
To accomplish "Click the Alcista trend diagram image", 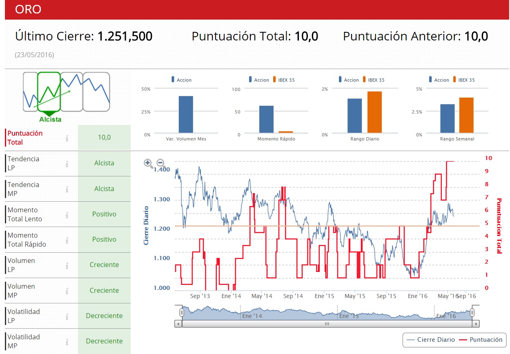I will point(66,96).
